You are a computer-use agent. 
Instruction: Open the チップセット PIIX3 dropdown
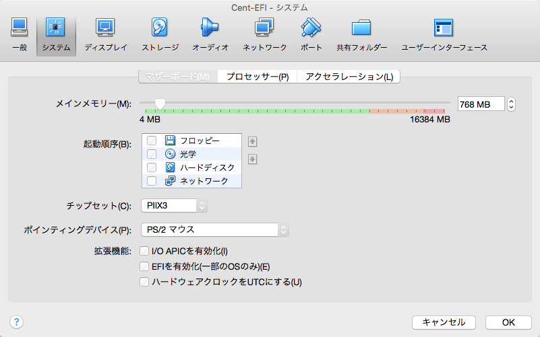[x=174, y=205]
